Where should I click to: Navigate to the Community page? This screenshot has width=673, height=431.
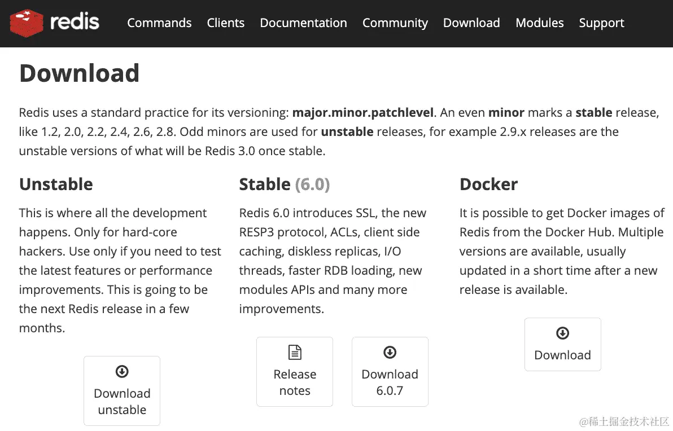395,23
